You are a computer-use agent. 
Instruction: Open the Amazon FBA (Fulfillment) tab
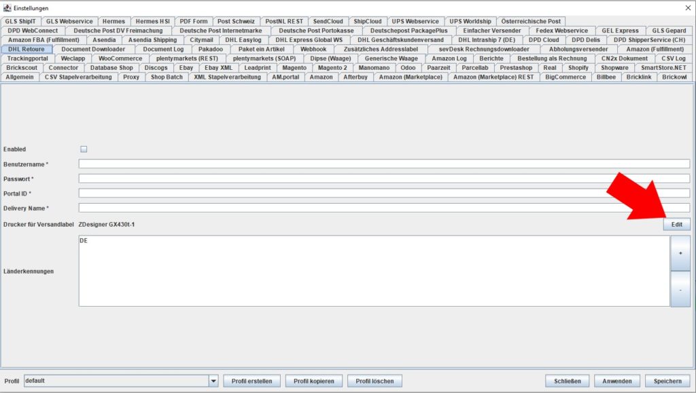[43, 40]
